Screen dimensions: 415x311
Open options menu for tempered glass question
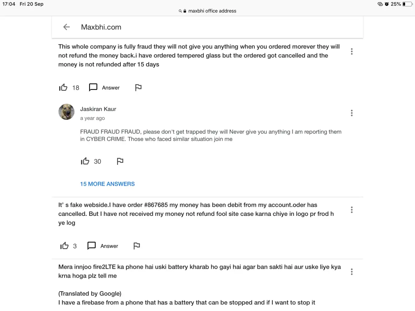click(351, 51)
